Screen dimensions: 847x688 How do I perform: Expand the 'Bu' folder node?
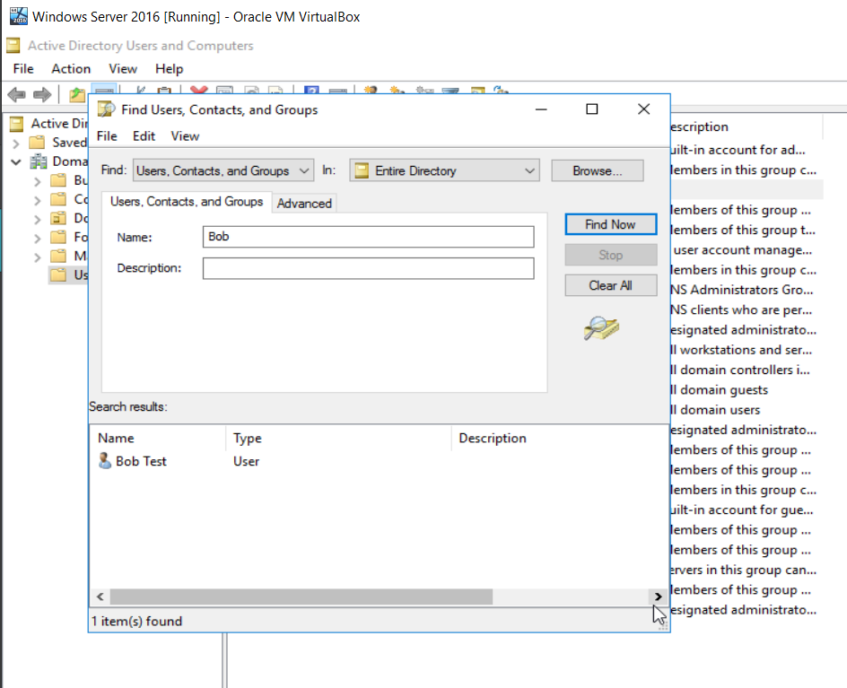[37, 181]
